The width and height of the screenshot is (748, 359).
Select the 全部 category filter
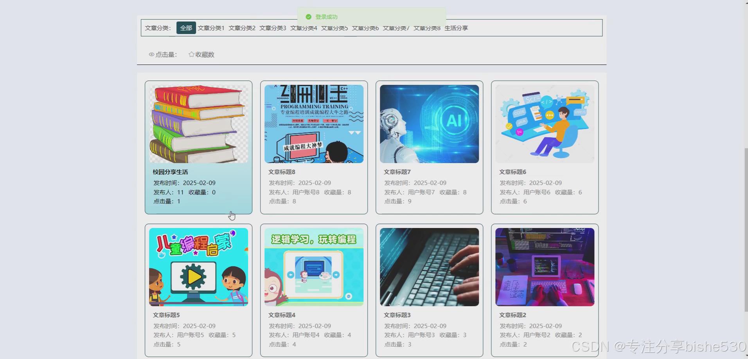click(x=186, y=28)
